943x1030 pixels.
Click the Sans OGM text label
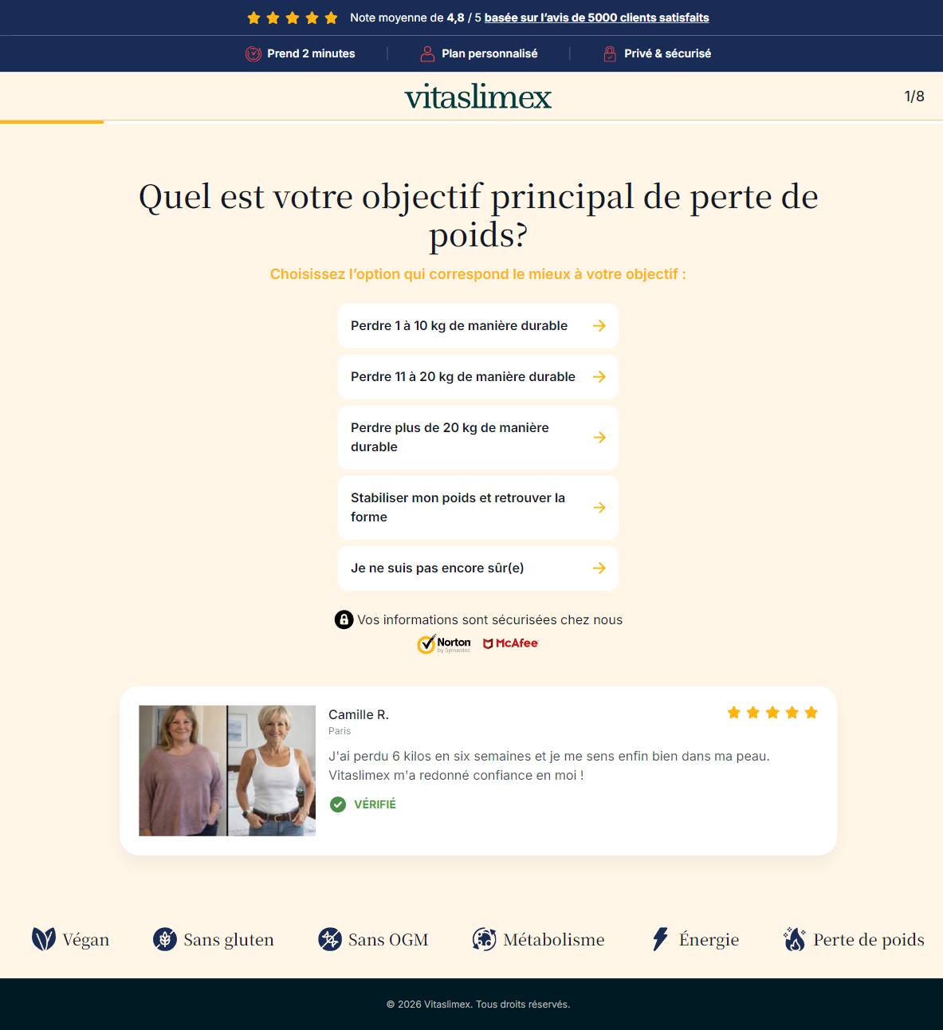click(x=388, y=940)
